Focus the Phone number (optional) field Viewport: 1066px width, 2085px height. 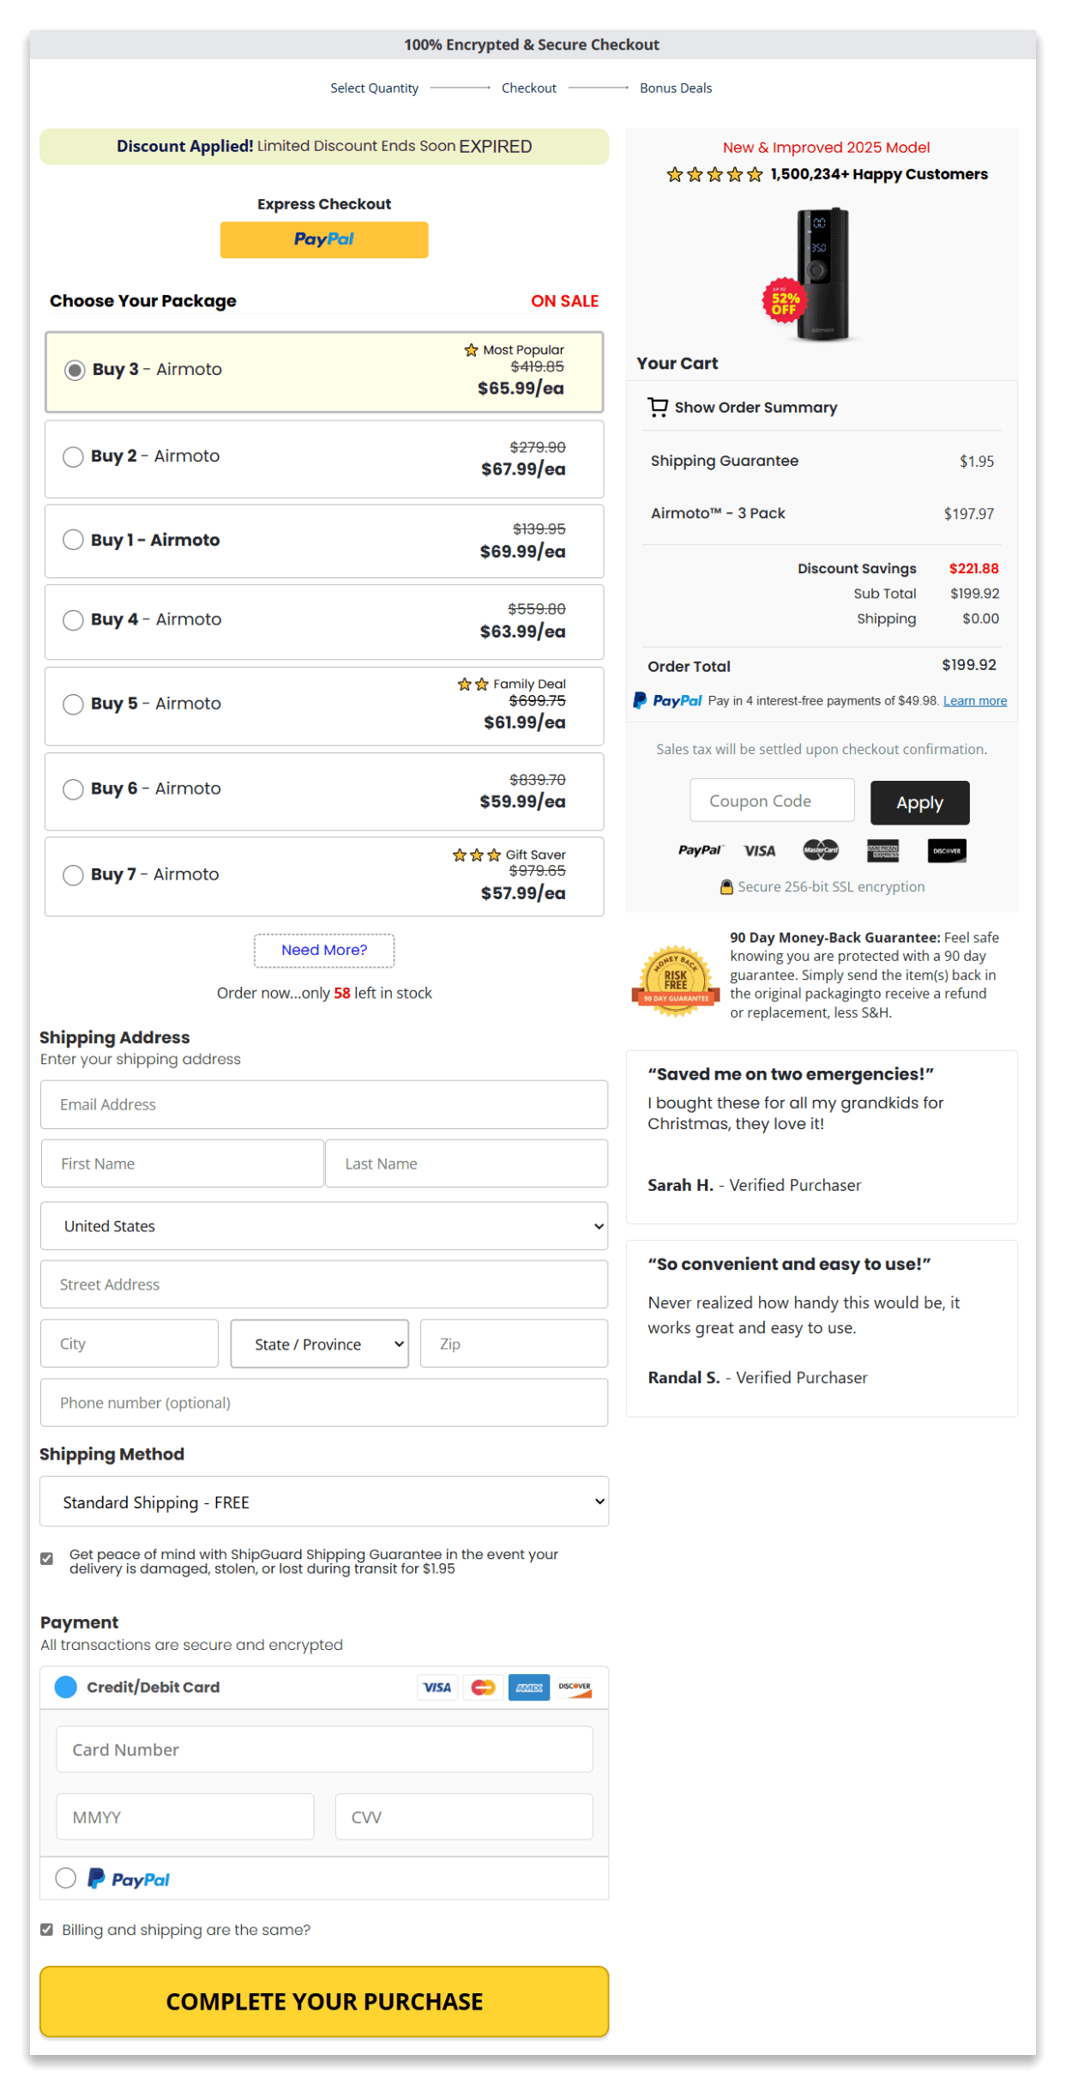coord(324,1403)
